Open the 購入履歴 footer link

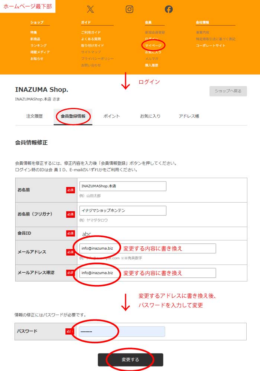[x=151, y=65]
